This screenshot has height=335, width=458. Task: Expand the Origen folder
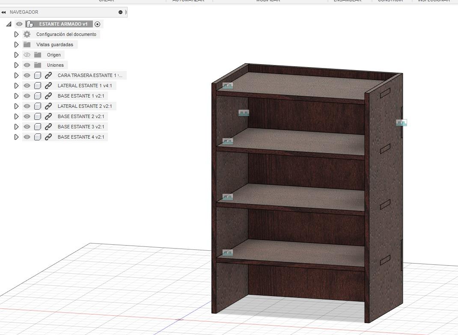[x=16, y=55]
